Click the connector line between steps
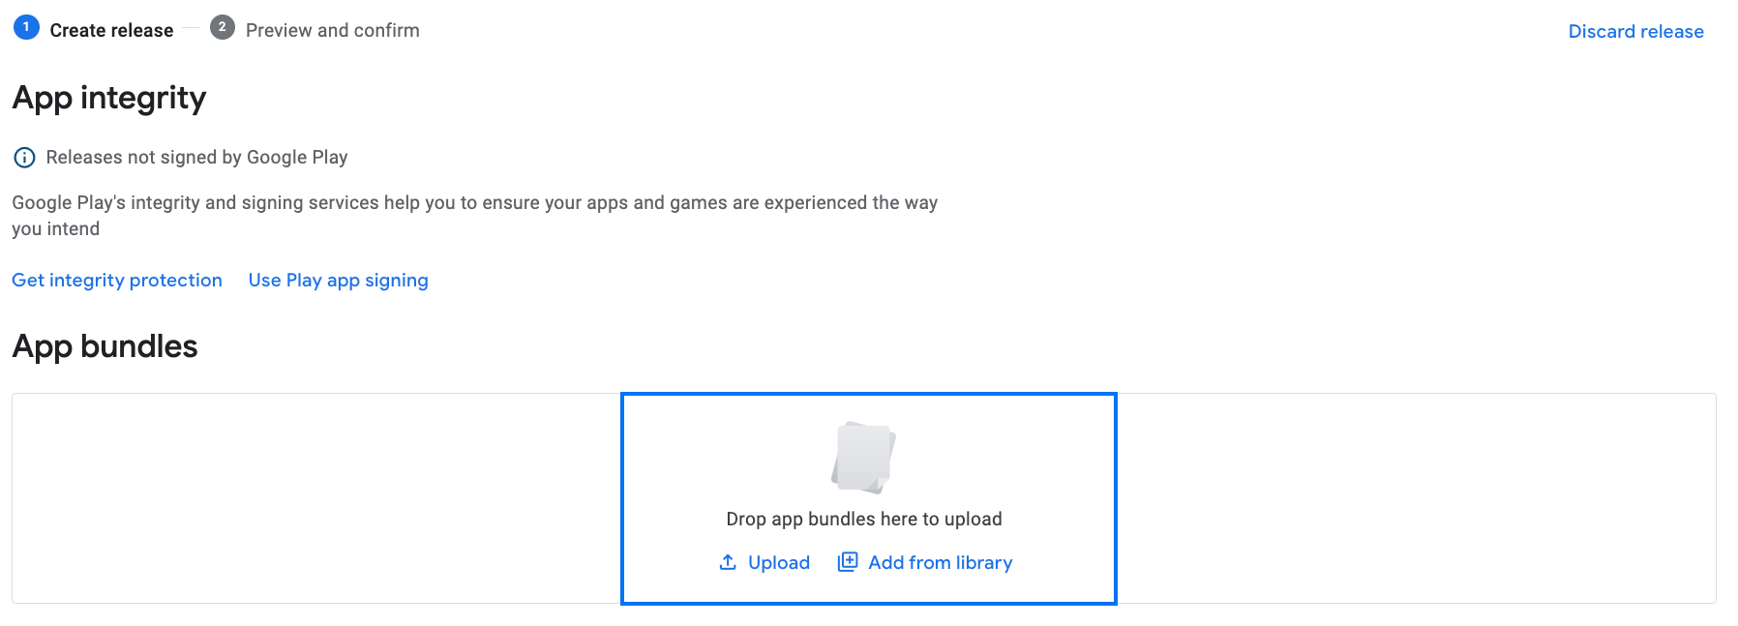The width and height of the screenshot is (1738, 626). tap(191, 28)
